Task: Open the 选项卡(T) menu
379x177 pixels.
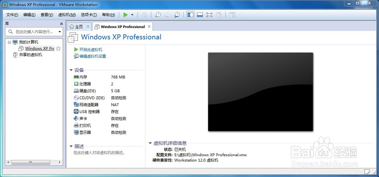Action: pyautogui.click(x=89, y=15)
